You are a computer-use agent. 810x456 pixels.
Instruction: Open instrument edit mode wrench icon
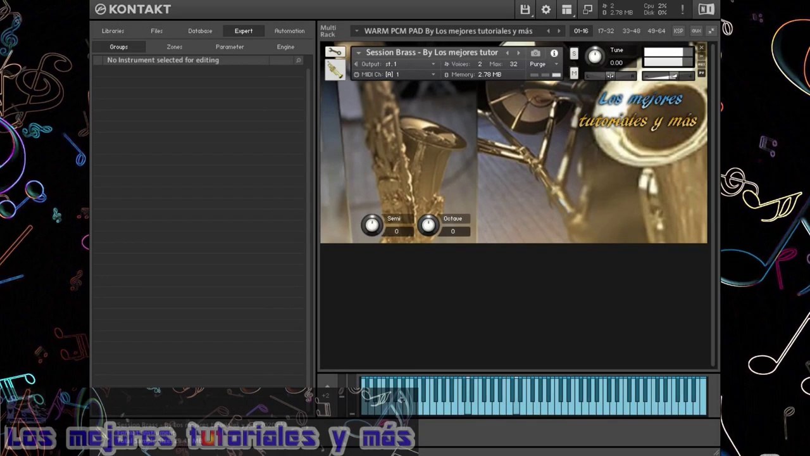[x=335, y=52]
